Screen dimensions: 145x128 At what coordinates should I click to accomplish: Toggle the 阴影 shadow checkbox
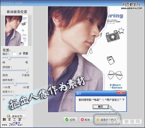20,54
